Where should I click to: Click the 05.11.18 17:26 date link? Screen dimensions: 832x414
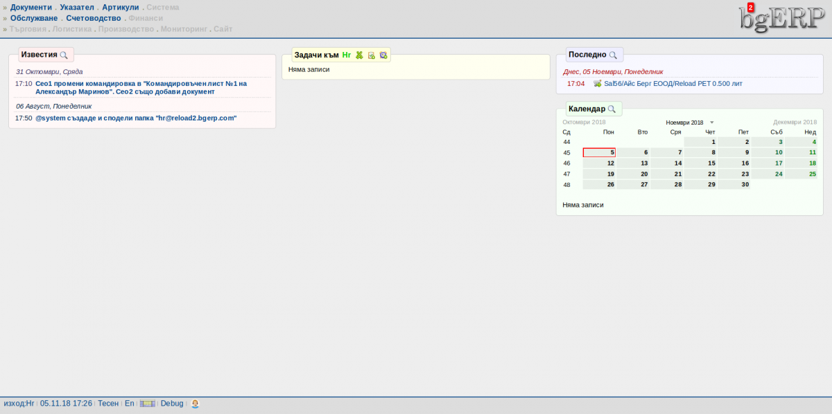click(66, 403)
